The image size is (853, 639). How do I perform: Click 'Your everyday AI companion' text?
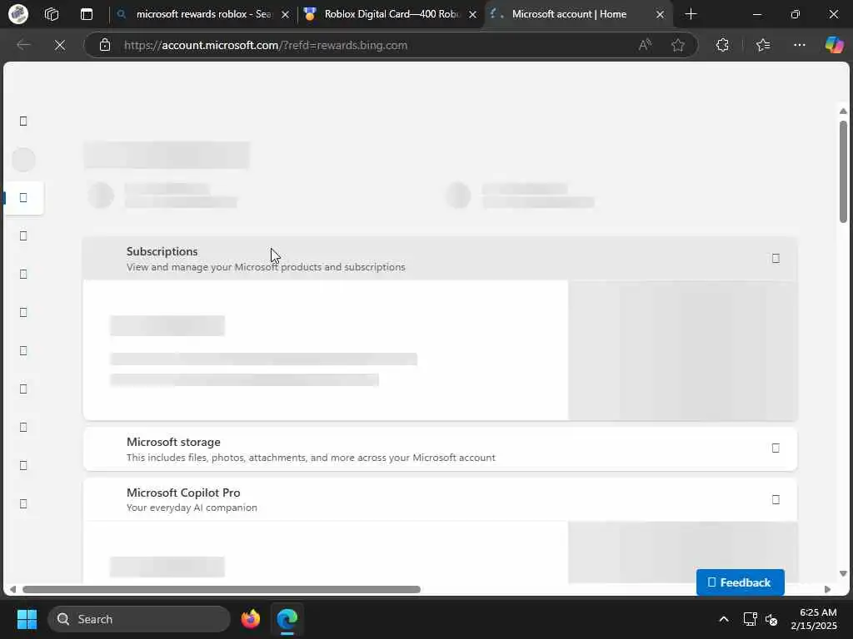[192, 508]
